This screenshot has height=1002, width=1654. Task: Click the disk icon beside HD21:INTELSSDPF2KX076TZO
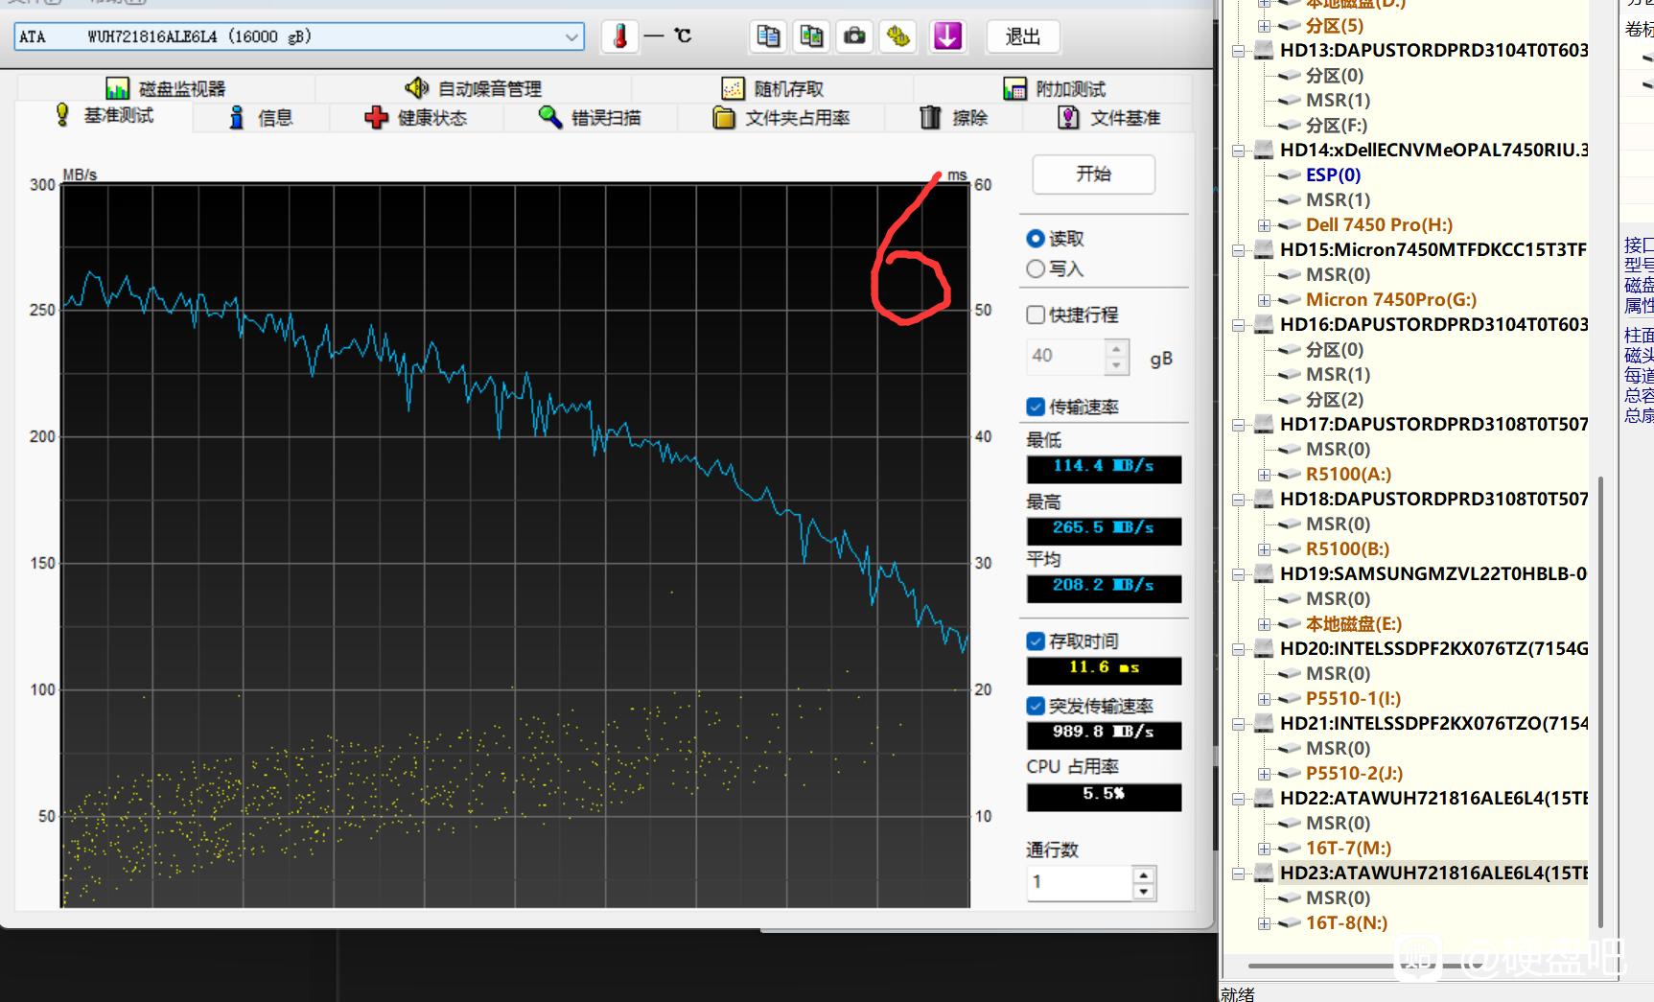click(1264, 723)
